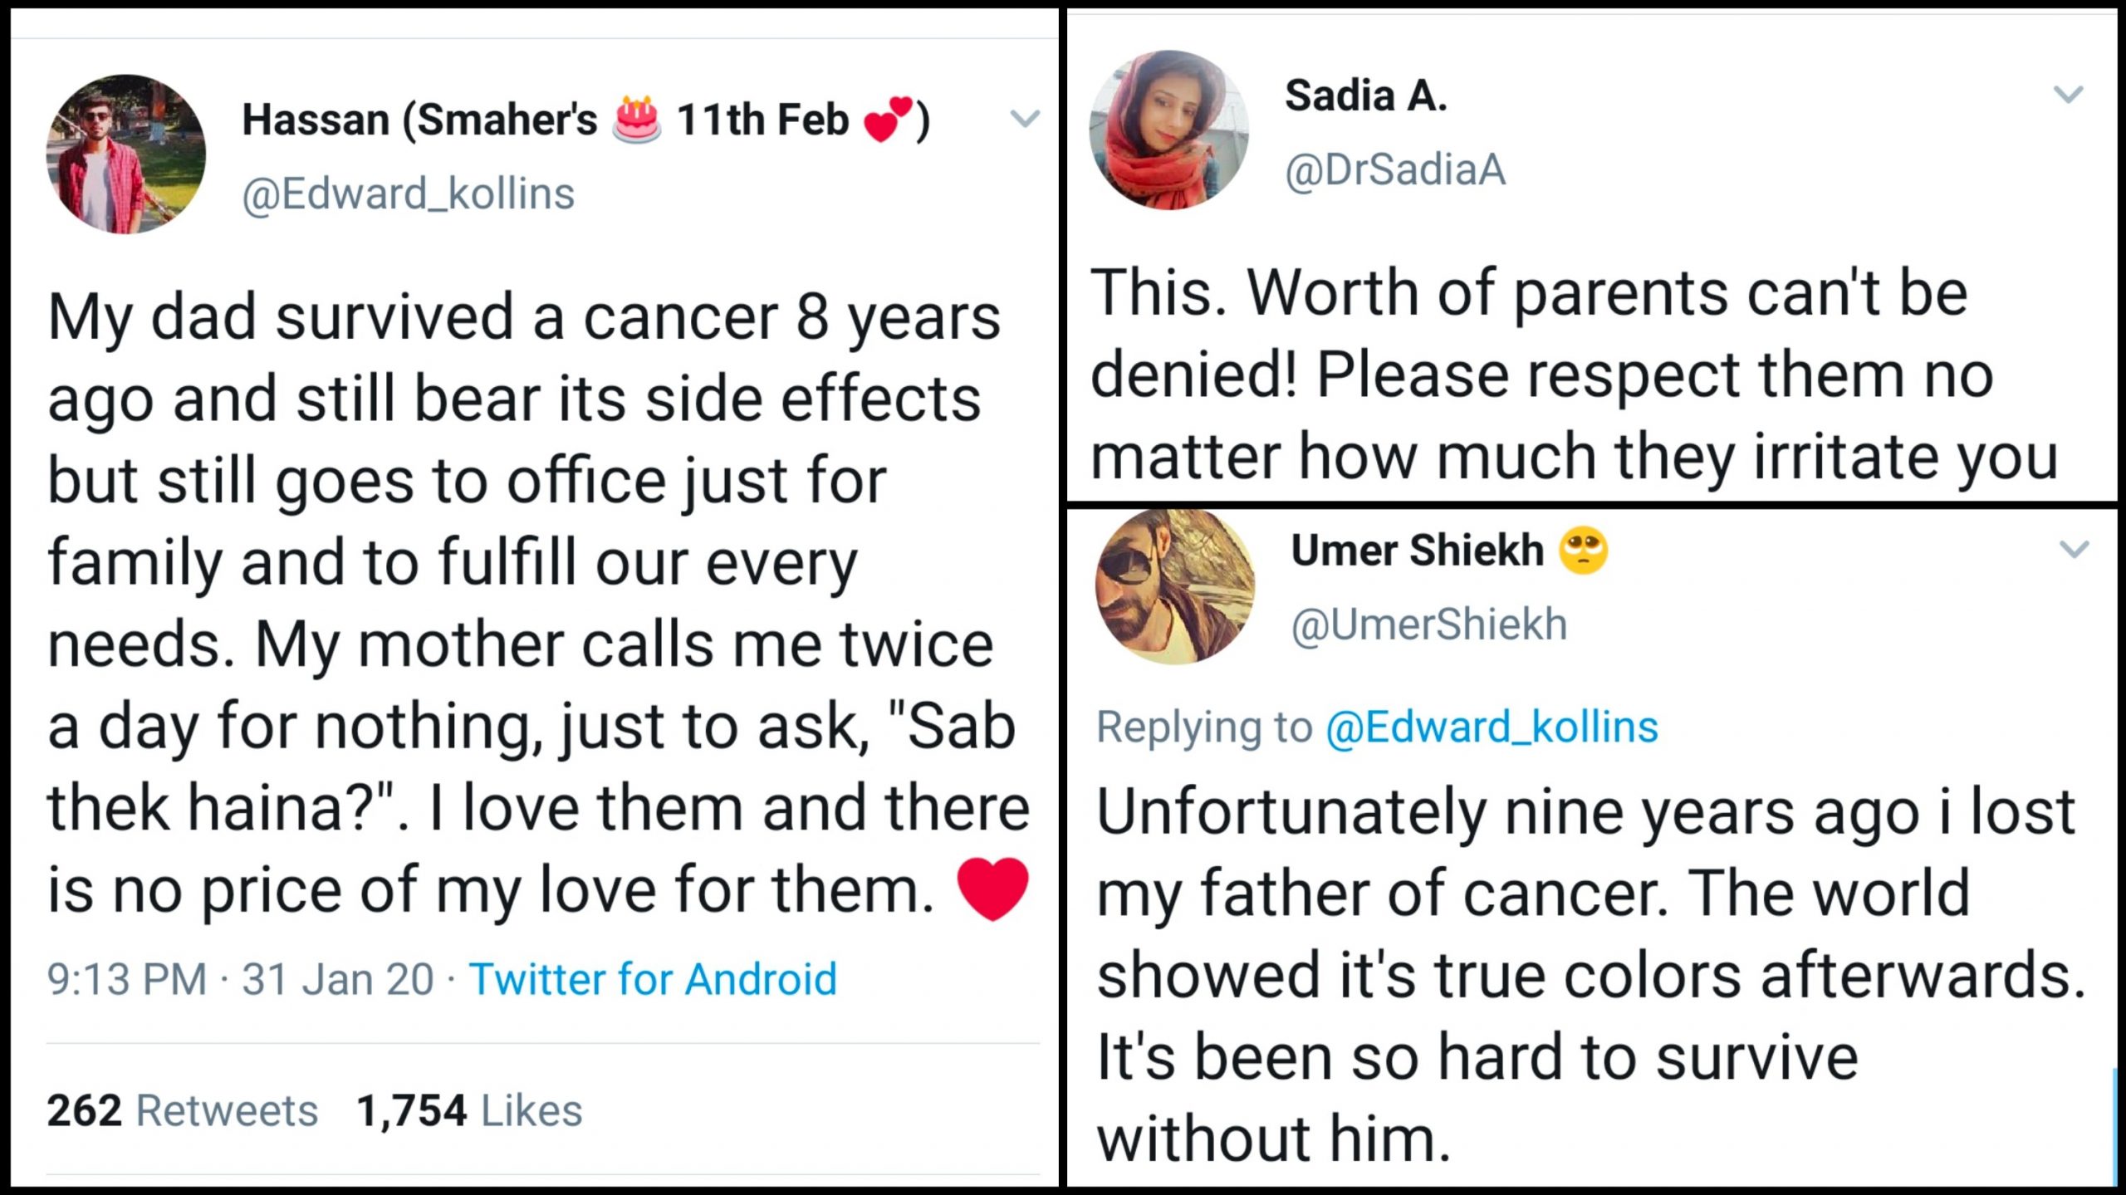Screen dimensions: 2126x1195
Task: View Umer Shiekh's profile photo
Action: point(1175,586)
